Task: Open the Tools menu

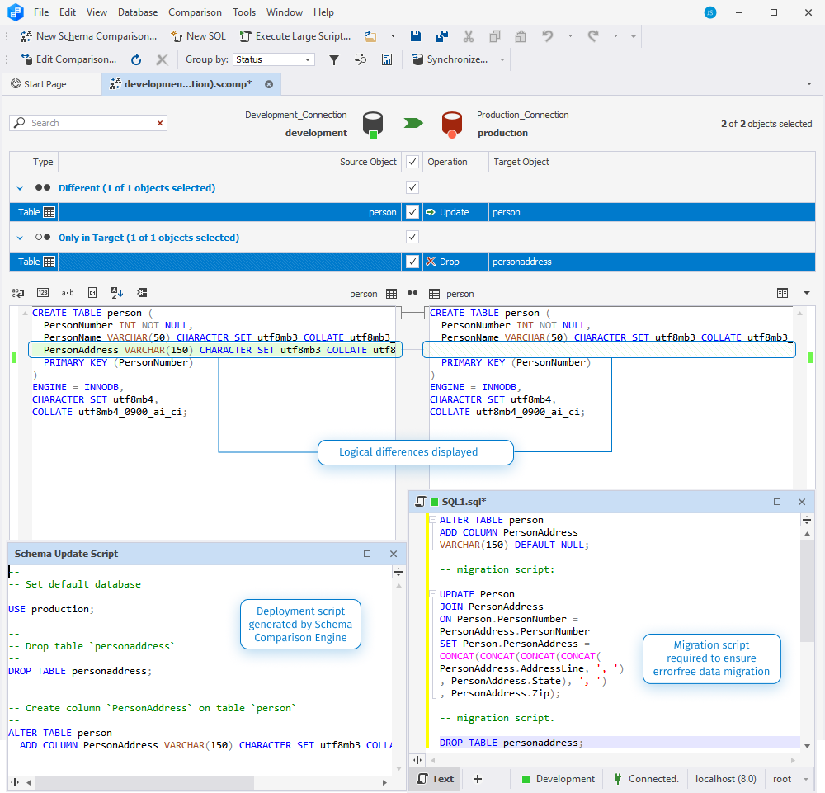Action: 244,12
